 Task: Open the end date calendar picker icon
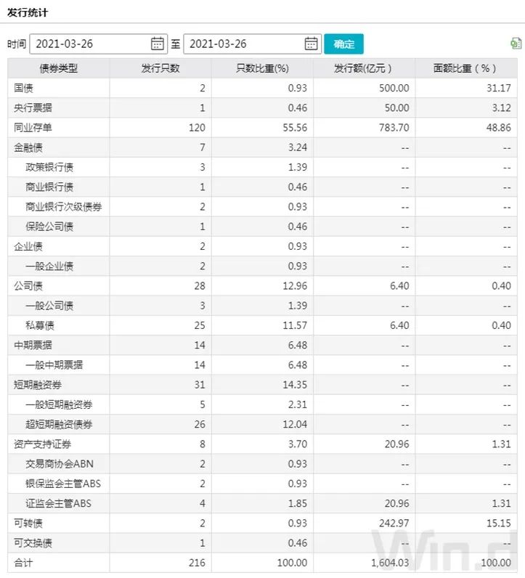coord(311,44)
